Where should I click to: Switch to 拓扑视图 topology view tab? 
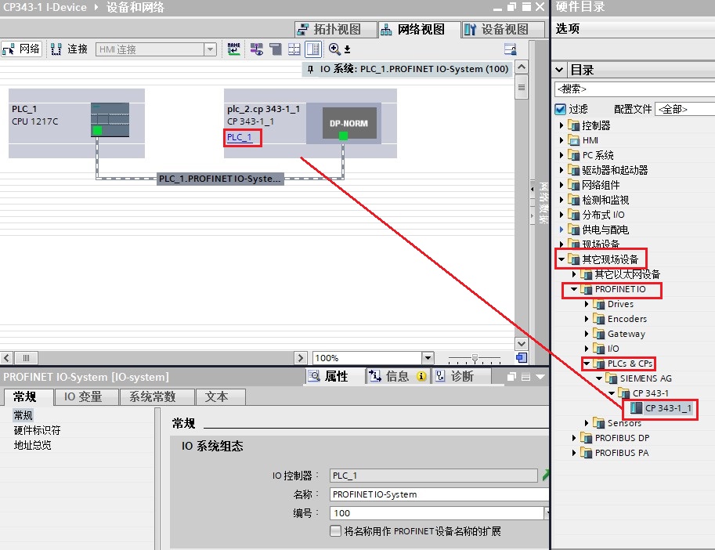pyautogui.click(x=336, y=29)
